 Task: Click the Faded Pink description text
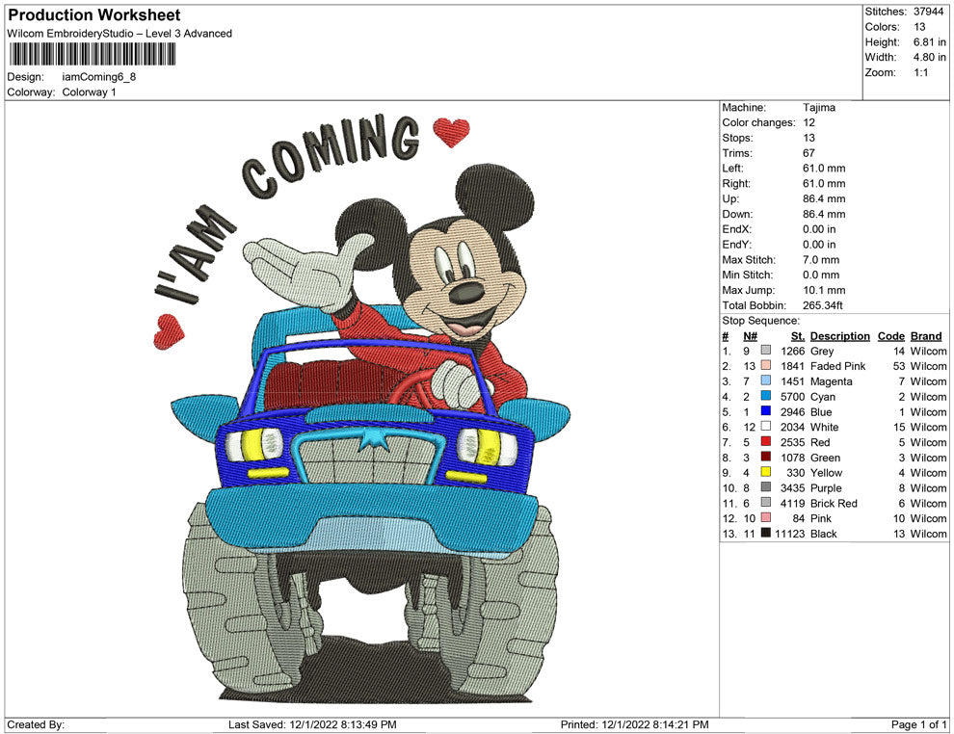(x=837, y=366)
